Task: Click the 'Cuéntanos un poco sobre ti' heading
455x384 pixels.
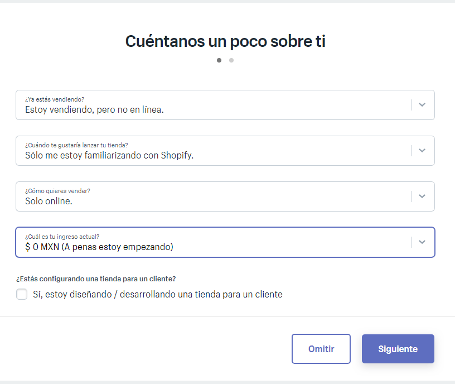Action: 225,41
